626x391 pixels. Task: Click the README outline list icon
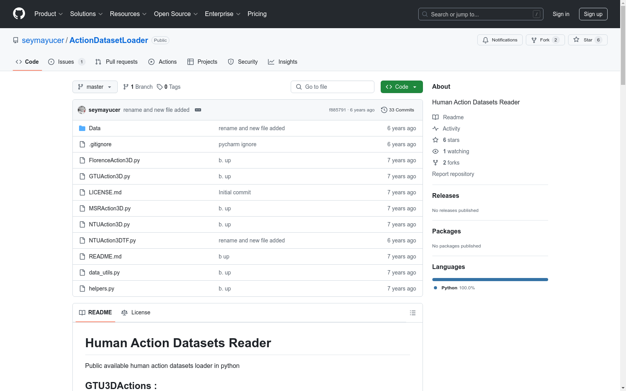tap(412, 313)
